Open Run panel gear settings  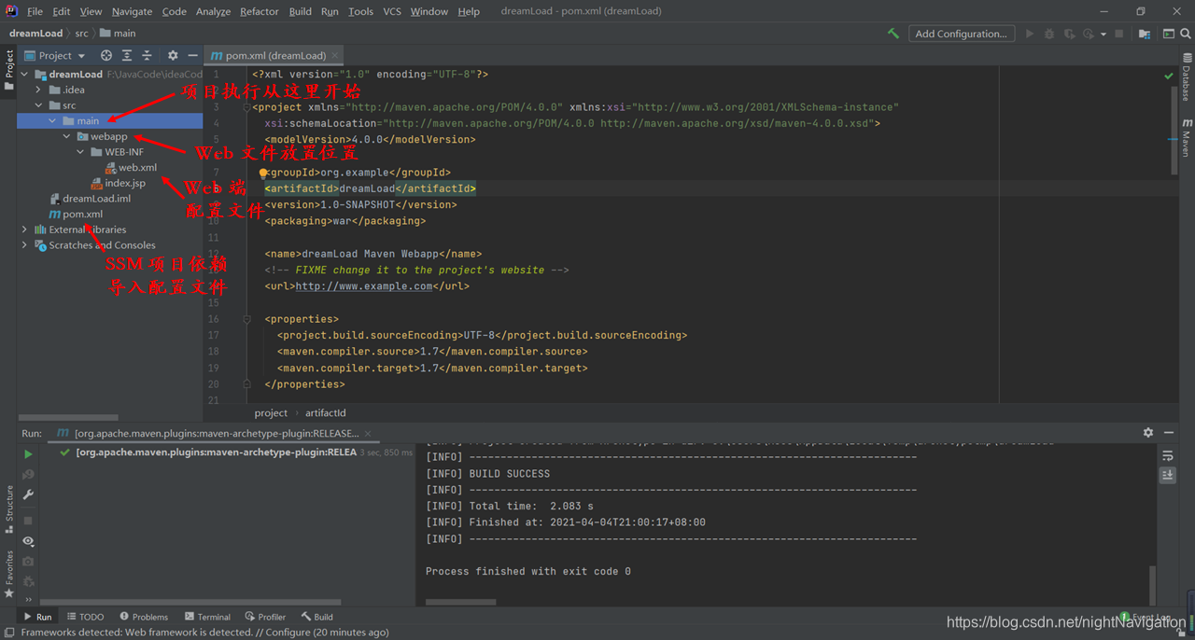pos(1148,433)
